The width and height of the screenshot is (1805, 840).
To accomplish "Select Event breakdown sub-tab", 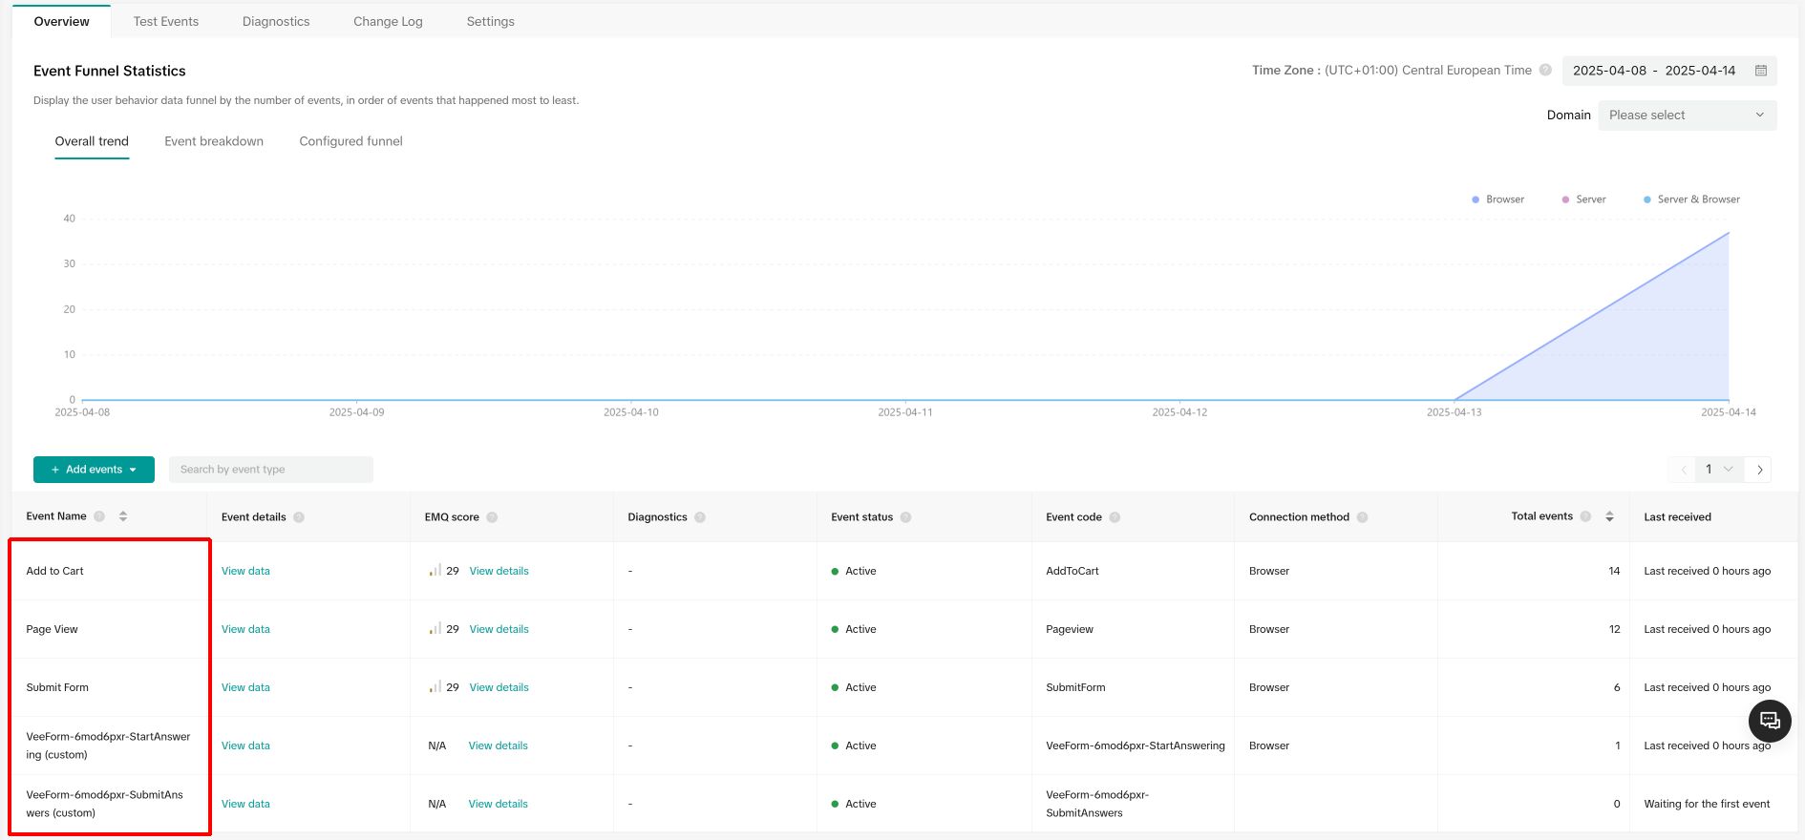I will tap(214, 141).
